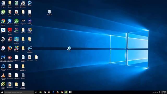Open the WinRAR shortcut
Screen dimensions: 167x94
coord(16,31)
